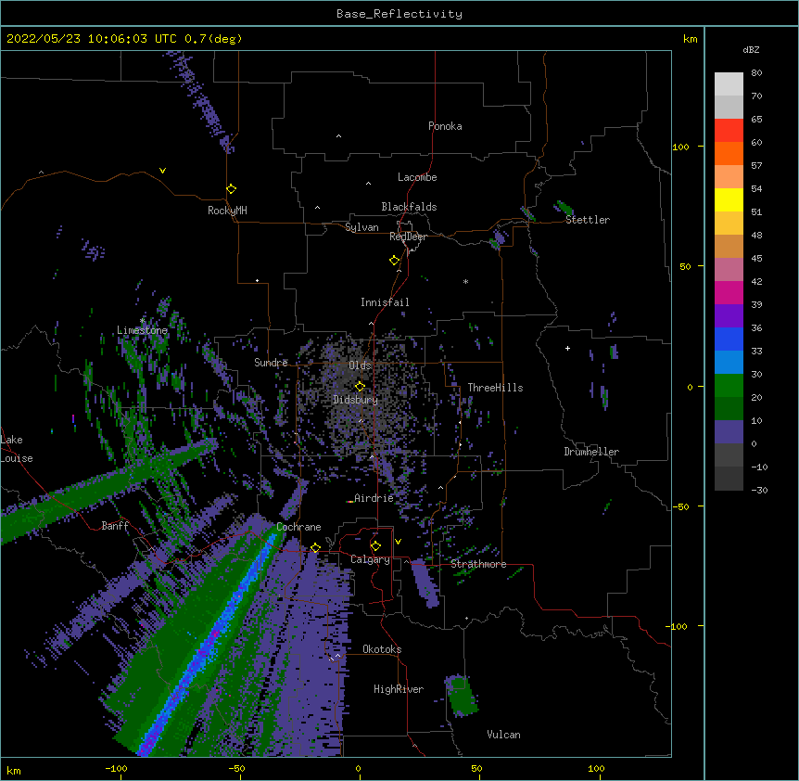The image size is (799, 781).
Task: Click the yellow diamond marker right of Cochrane
Action: coord(315,547)
